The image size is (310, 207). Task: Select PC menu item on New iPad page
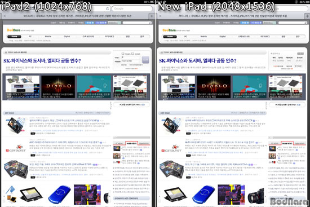185,37
